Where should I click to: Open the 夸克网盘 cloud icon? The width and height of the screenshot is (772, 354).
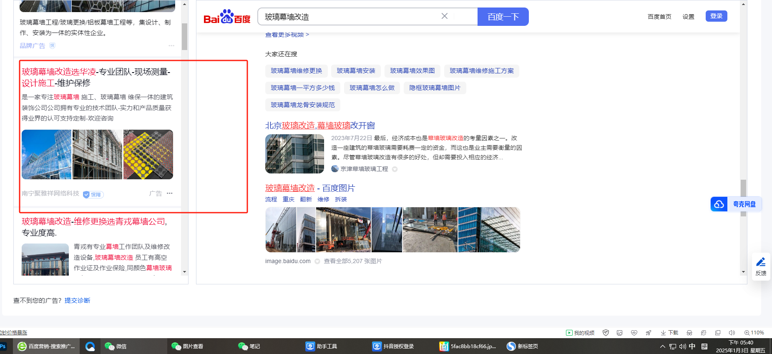coord(719,204)
